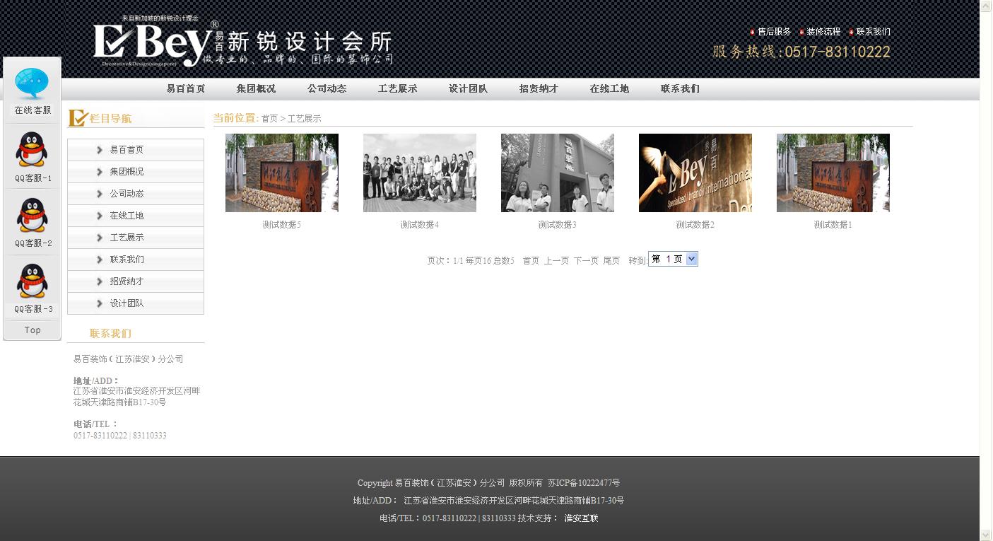Go to 设计团队 in top navigation bar
This screenshot has height=541, width=993.
coord(468,89)
